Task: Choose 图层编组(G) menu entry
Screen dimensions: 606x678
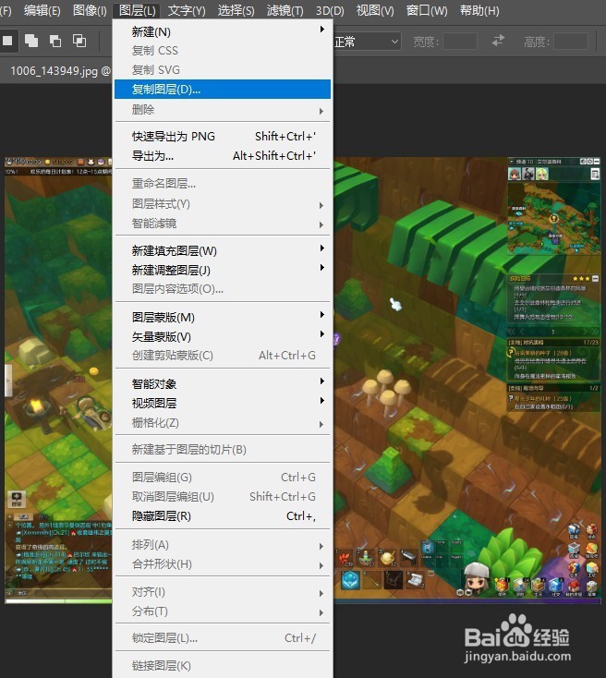Action: tap(223, 478)
